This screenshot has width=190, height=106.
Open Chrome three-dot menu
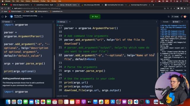click(x=188, y=8)
